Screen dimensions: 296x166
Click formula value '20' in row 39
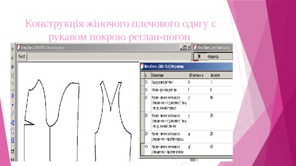coord(211,134)
